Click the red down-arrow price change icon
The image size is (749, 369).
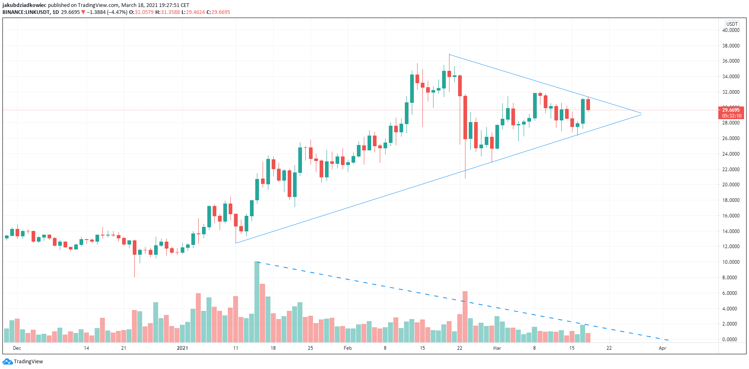click(83, 12)
